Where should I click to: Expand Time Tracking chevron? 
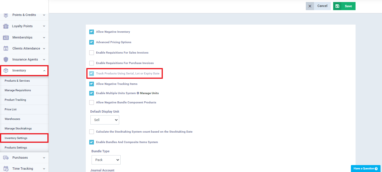click(x=44, y=169)
